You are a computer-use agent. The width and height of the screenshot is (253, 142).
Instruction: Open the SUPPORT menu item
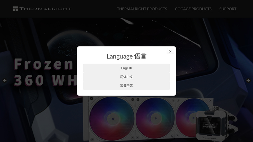[x=228, y=9]
